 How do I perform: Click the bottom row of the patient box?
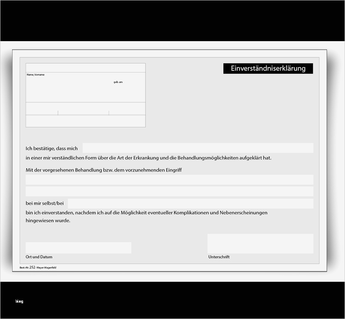pyautogui.click(x=85, y=120)
